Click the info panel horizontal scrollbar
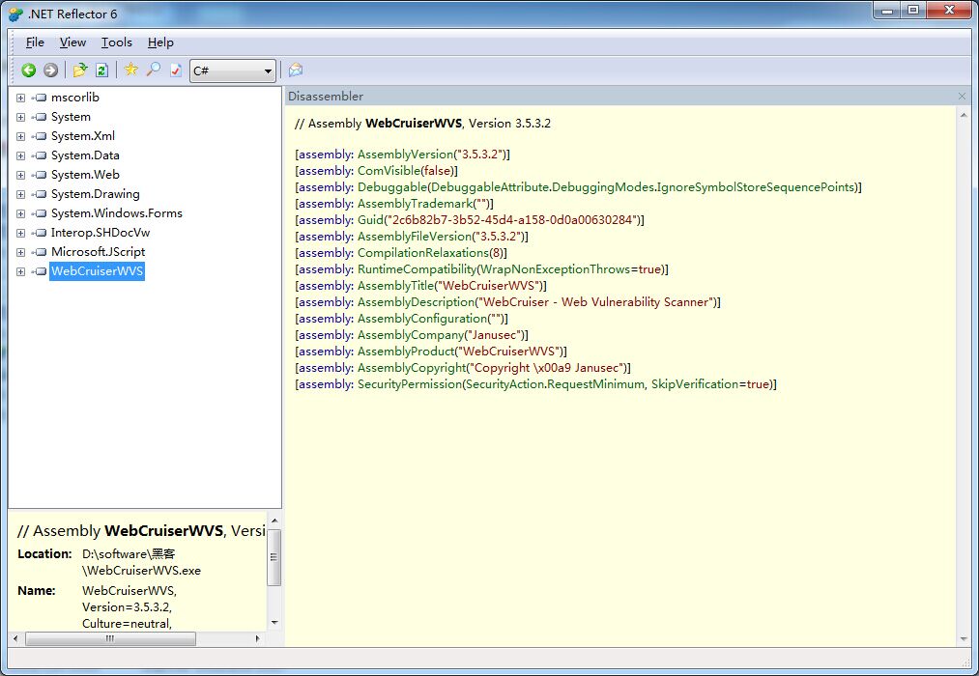The image size is (979, 676). pos(109,639)
